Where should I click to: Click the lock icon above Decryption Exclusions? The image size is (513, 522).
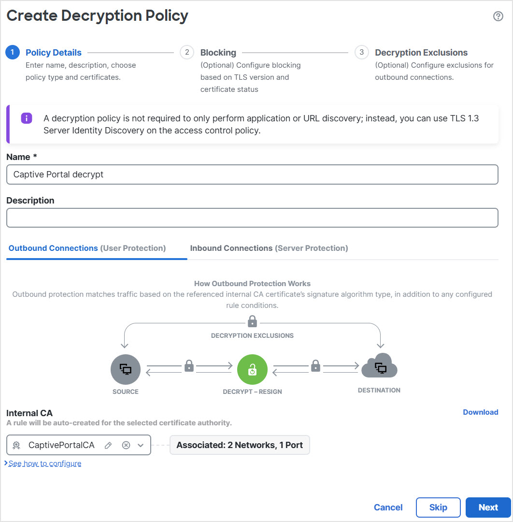point(252,320)
